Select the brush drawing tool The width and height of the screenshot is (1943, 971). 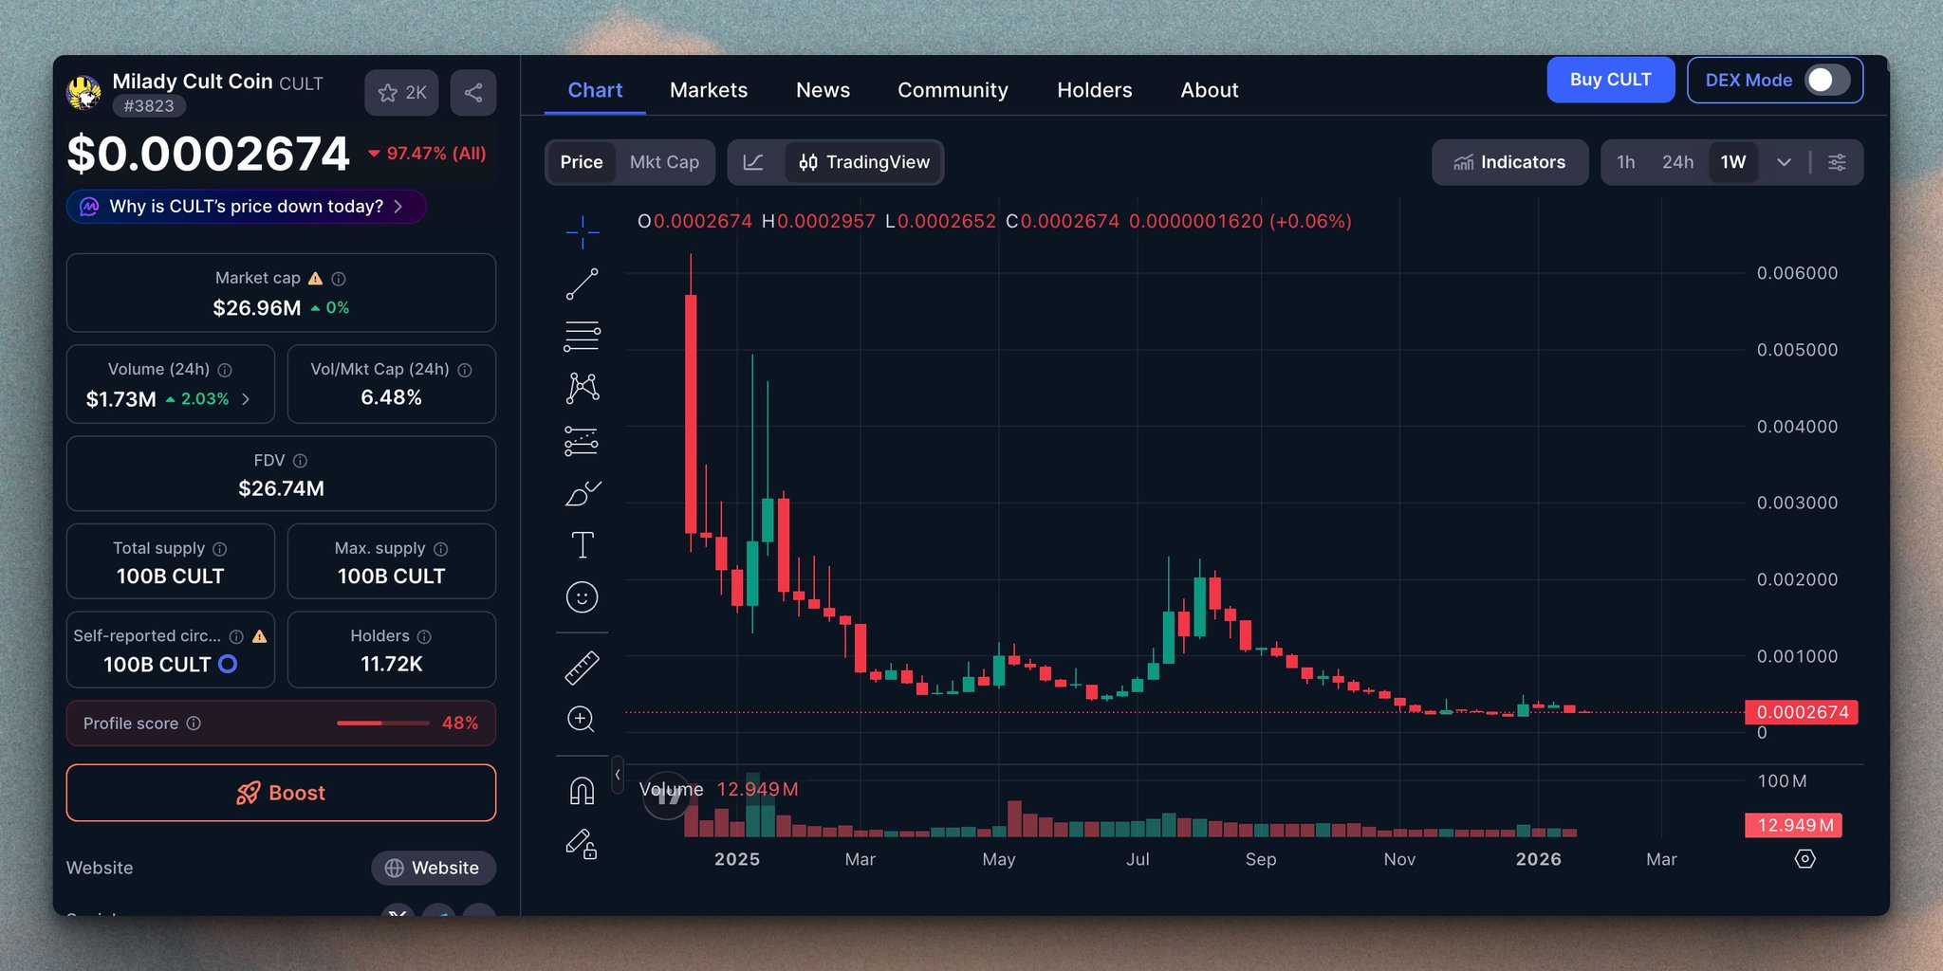[x=582, y=493]
